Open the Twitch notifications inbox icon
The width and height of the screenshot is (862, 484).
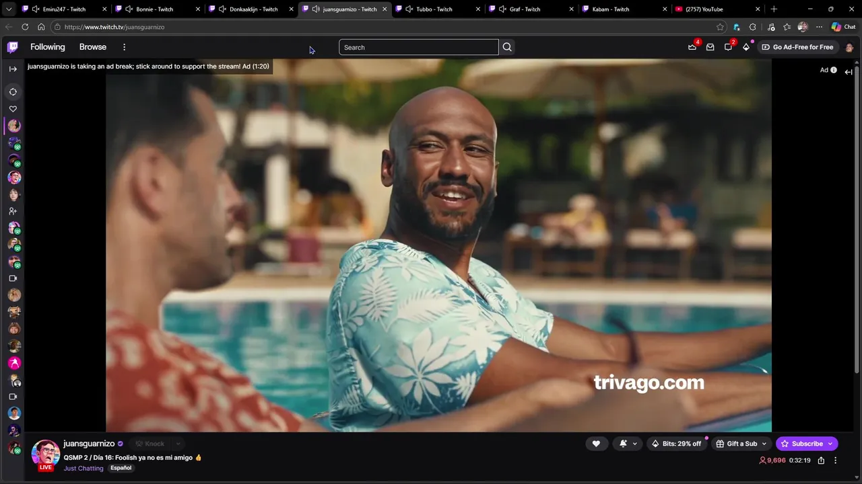(710, 47)
